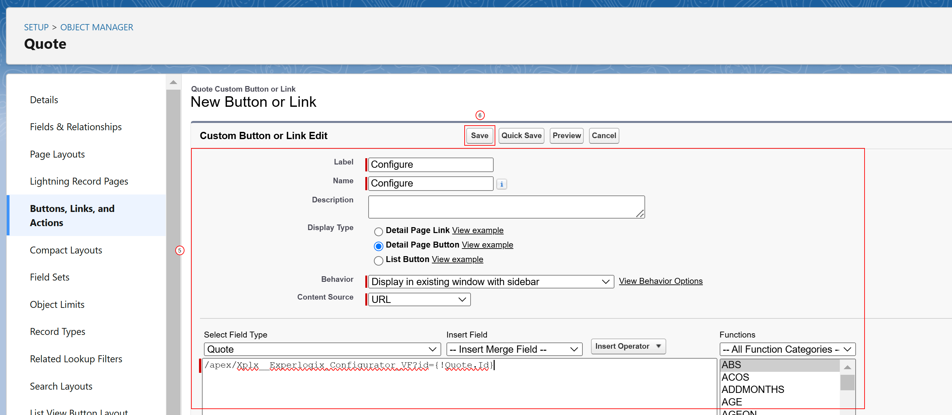Go to Fields & Relationships in sidebar
This screenshot has height=415, width=952.
76,127
